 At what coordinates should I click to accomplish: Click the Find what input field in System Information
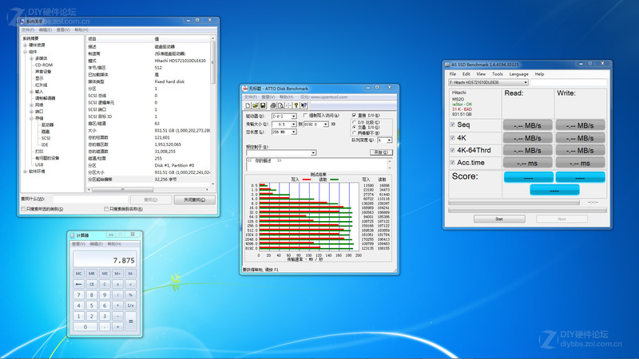(x=90, y=199)
